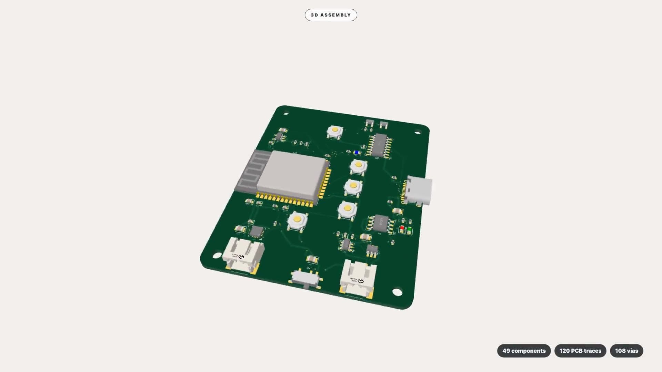This screenshot has height=372, width=662.
Task: Select the tactile button between the two SOT-23 parts
Action: click(335, 132)
